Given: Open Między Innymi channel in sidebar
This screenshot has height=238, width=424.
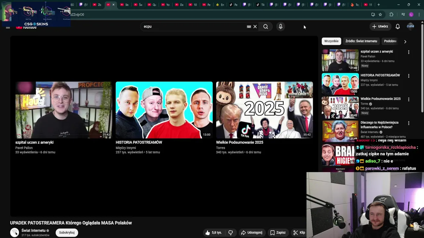Looking at the screenshot, I should pyautogui.click(x=369, y=80).
